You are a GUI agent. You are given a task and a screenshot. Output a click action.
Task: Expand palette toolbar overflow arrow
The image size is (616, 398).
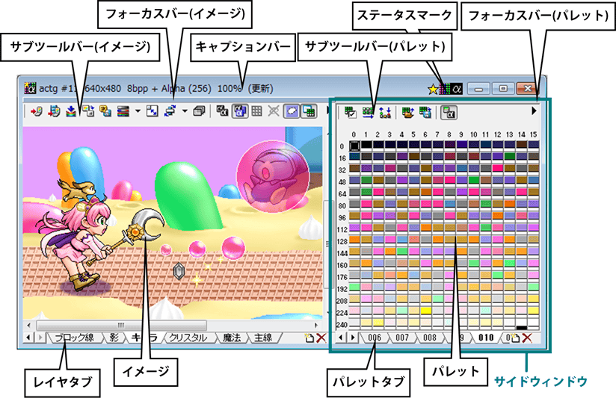coord(534,111)
